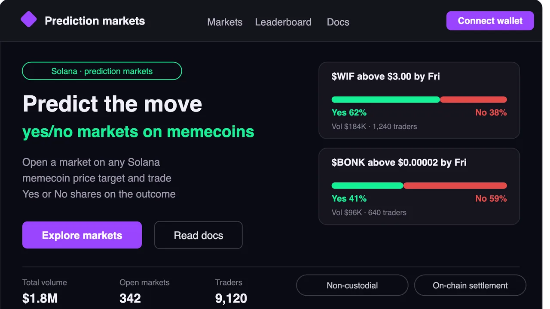550x309 pixels.
Task: Click the Explore markets button
Action: pos(82,235)
